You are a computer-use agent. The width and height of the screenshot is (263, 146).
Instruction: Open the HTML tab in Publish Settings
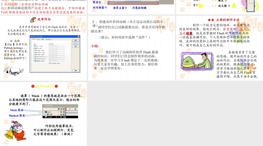[x=43, y=39]
